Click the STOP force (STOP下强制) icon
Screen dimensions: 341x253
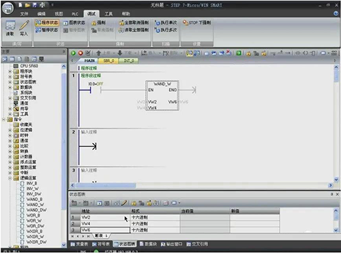pos(186,23)
